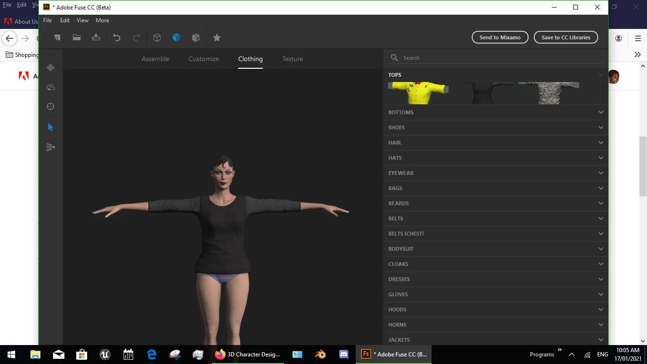
Task: Switch to Blender in the taskbar
Action: (321, 354)
